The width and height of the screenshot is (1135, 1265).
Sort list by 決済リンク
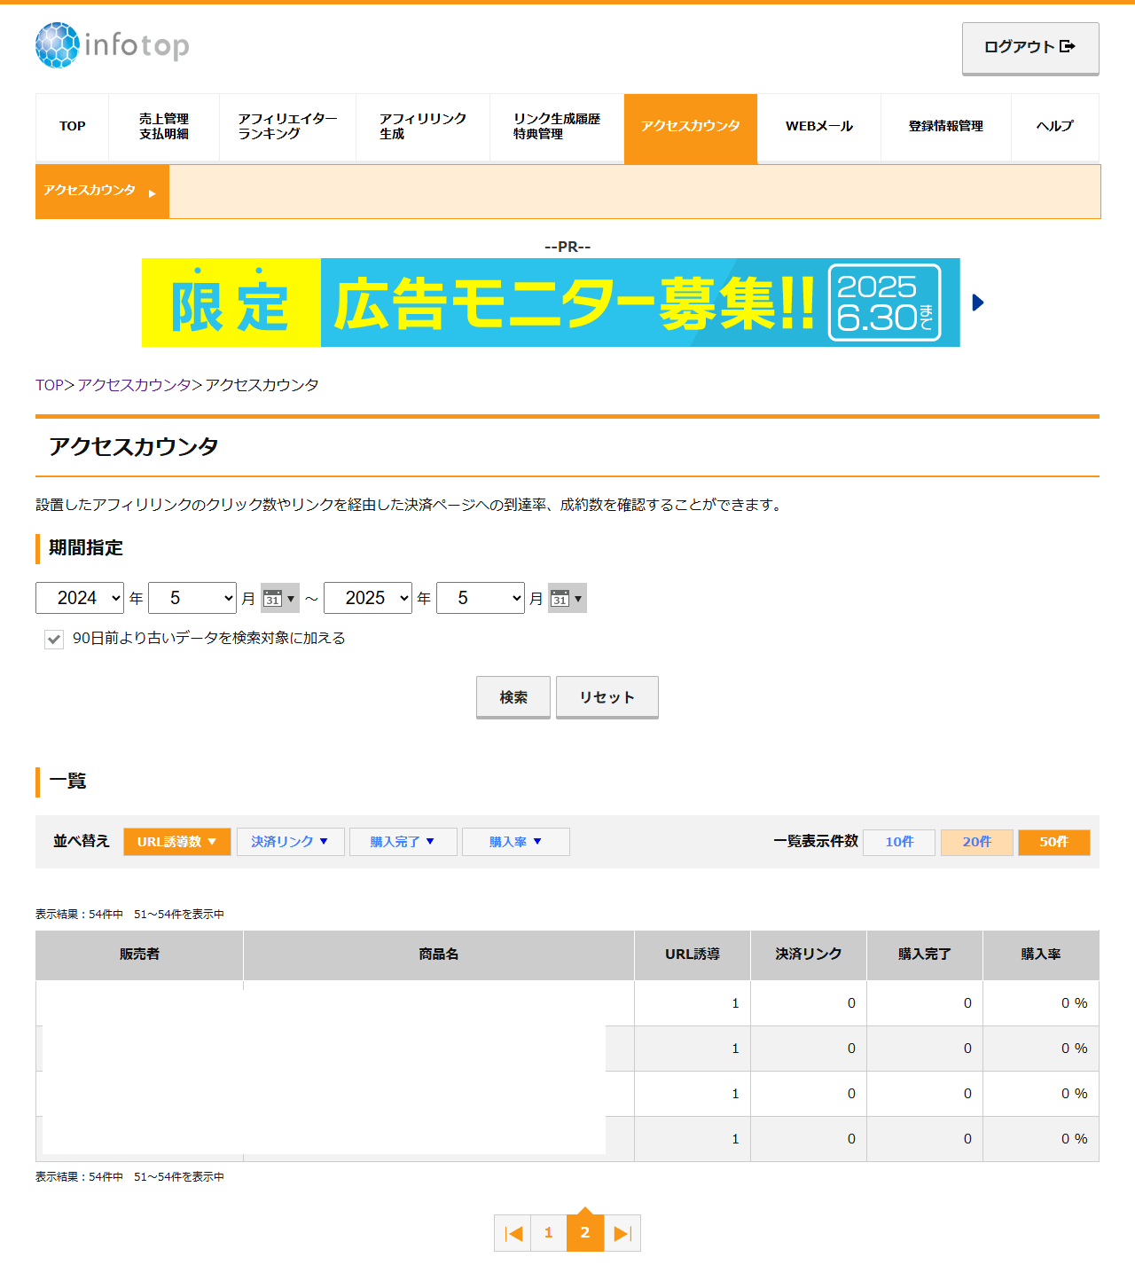pyautogui.click(x=290, y=842)
